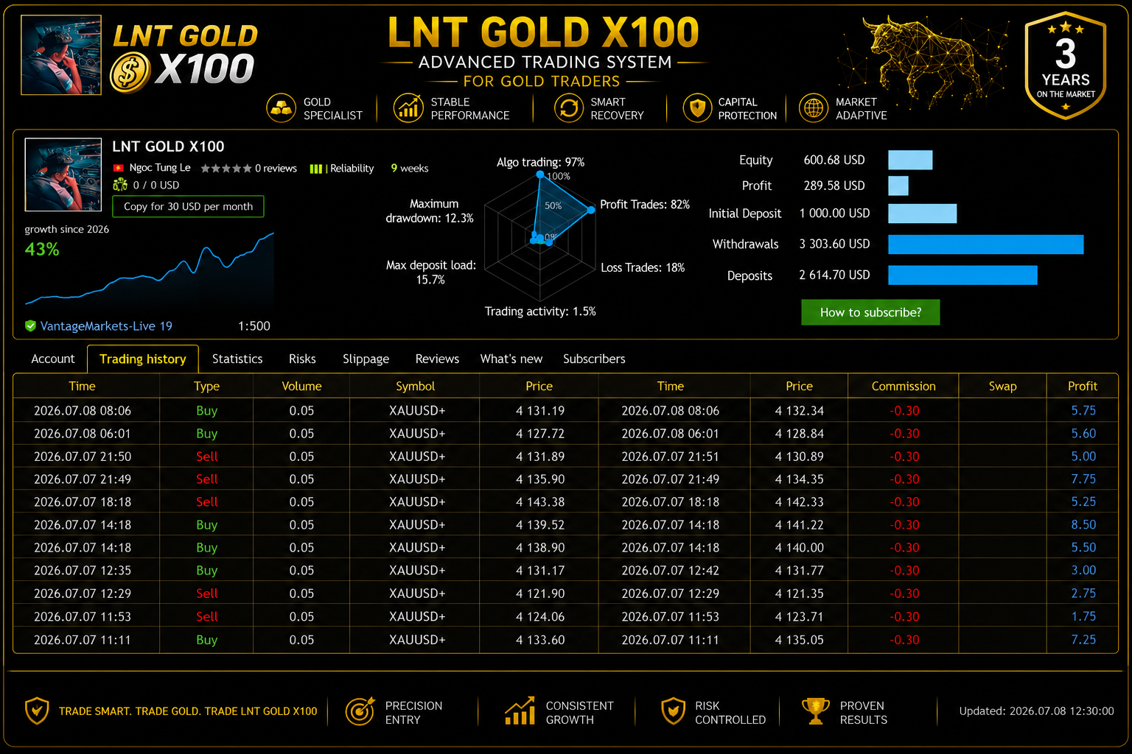Click the Vietnam flag beside Ngoc Tung Le
The width and height of the screenshot is (1132, 754).
coord(118,168)
